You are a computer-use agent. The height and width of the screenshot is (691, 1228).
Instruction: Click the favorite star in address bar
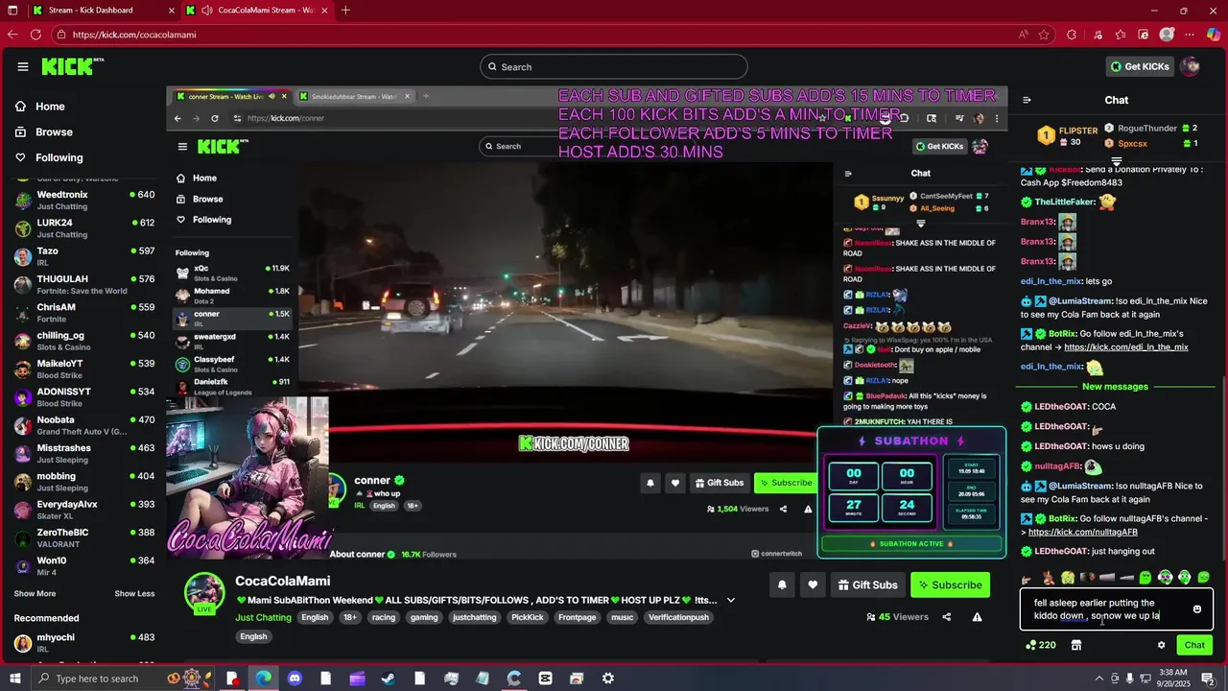pos(1046,35)
